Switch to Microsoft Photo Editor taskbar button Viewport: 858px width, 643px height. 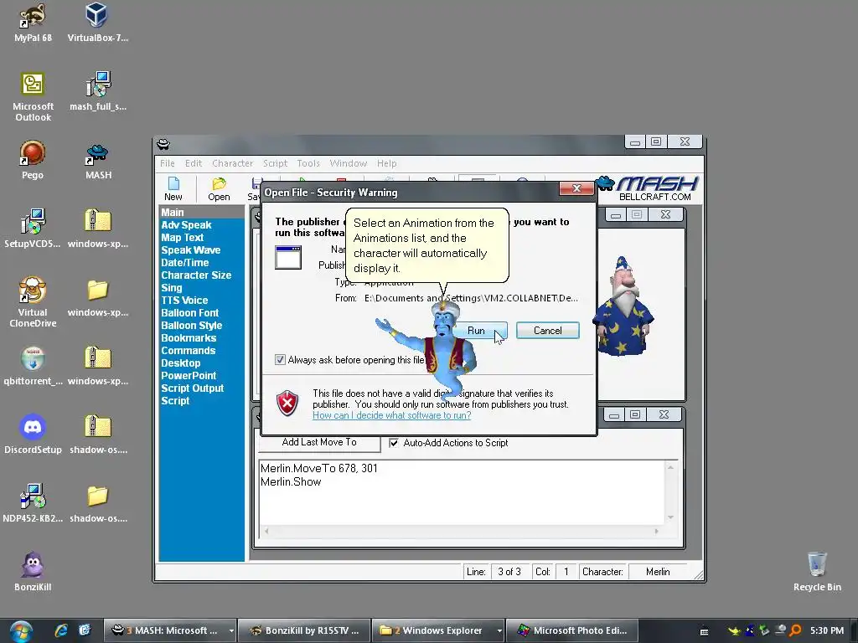tap(571, 630)
